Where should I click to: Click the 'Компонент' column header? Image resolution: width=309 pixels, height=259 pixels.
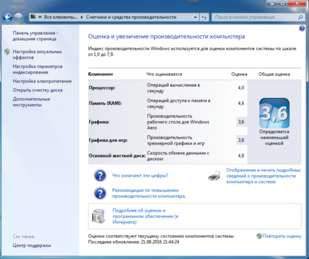pos(101,74)
